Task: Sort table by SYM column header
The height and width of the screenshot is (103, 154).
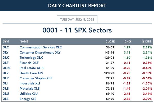Action: click(x=6, y=41)
